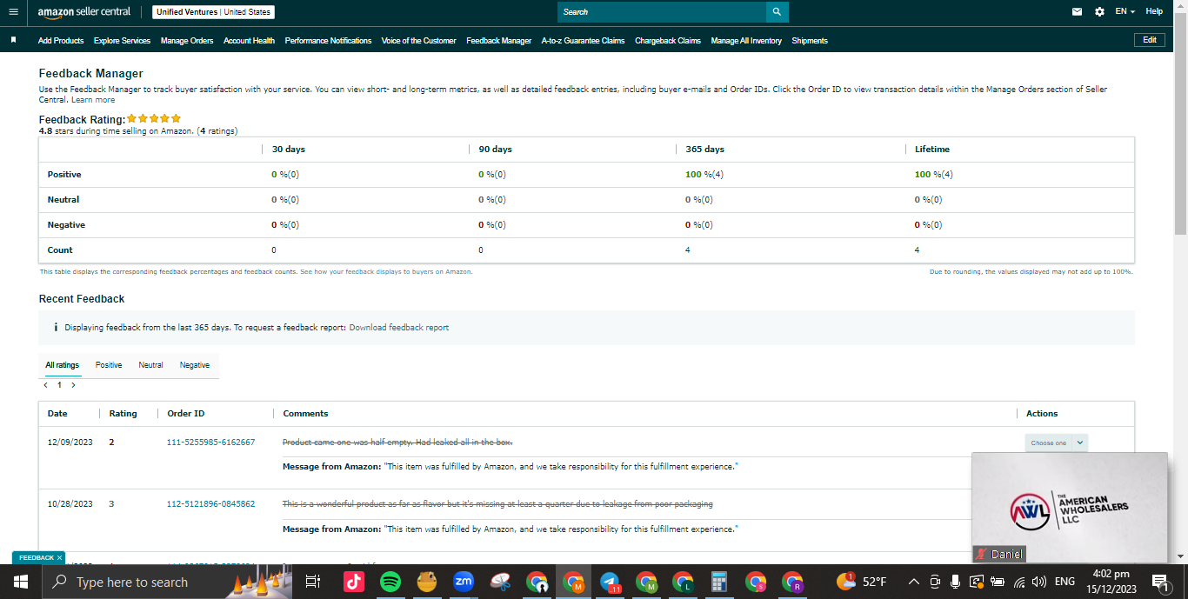The image size is (1188, 599).
Task: Click Daniel's video thumbnail overlay
Action: [x=1070, y=508]
